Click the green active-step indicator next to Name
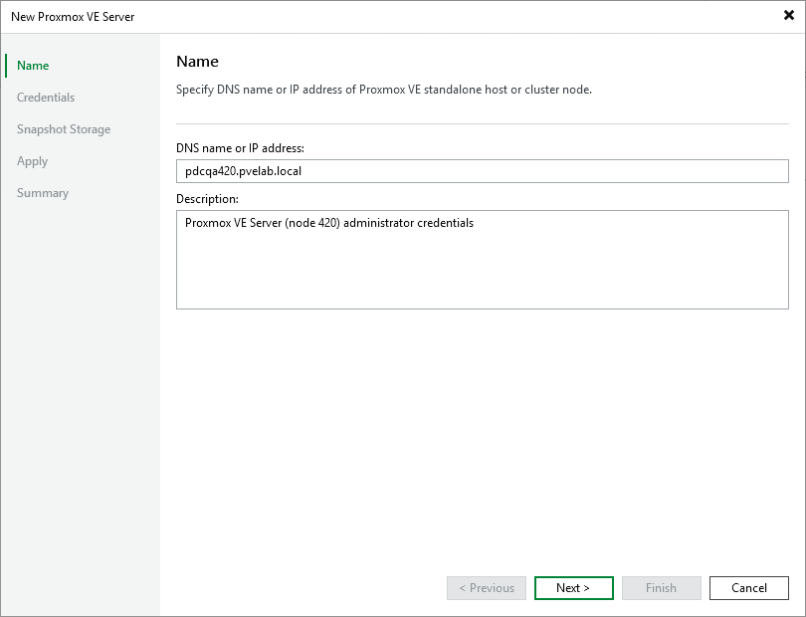 tap(7, 65)
